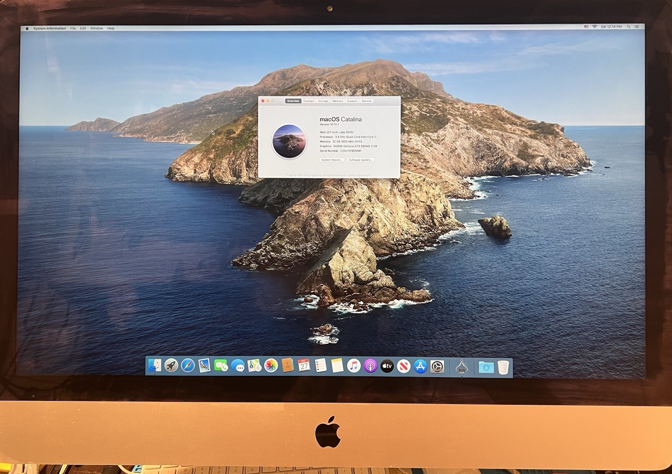
Task: Open News from the Dock
Action: point(404,367)
